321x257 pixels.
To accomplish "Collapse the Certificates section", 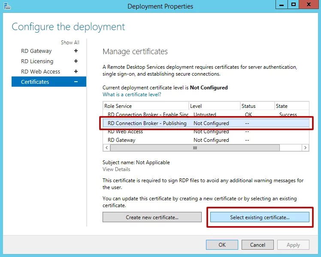I will click(x=76, y=82).
